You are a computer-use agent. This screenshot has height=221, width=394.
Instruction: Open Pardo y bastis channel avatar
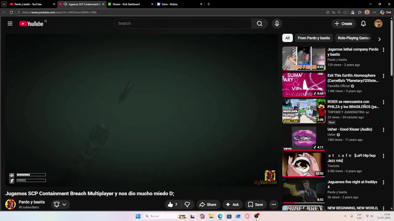coord(10,204)
